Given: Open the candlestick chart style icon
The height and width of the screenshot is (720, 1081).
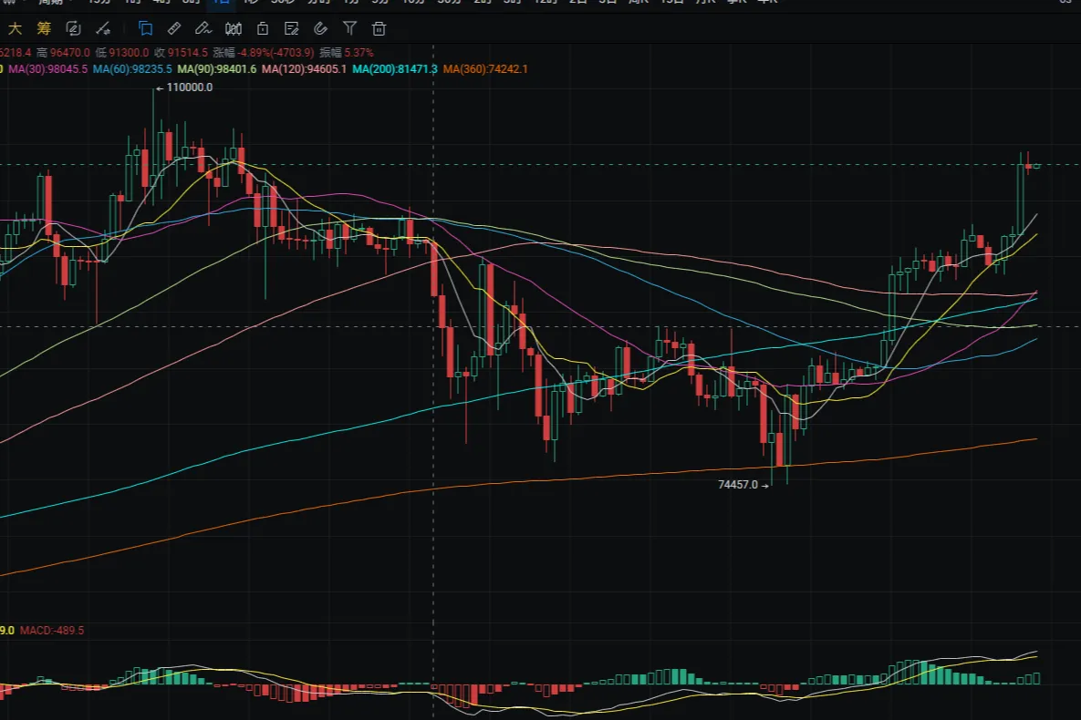Looking at the screenshot, I should coord(234,28).
